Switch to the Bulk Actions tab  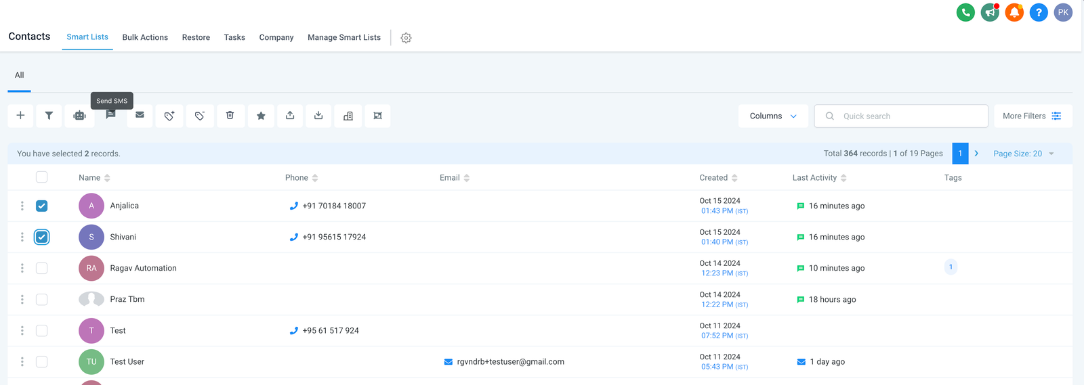coord(145,37)
